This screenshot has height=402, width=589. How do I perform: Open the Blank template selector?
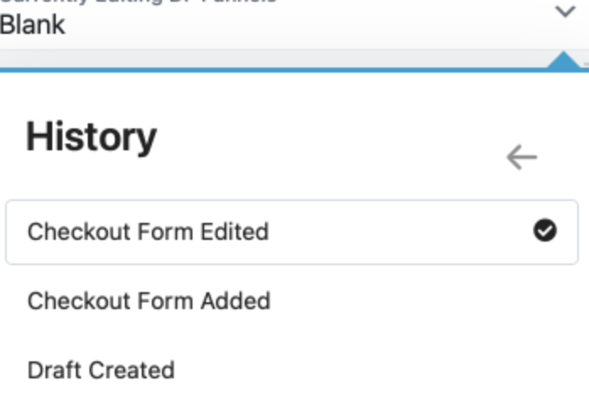pyautogui.click(x=33, y=24)
